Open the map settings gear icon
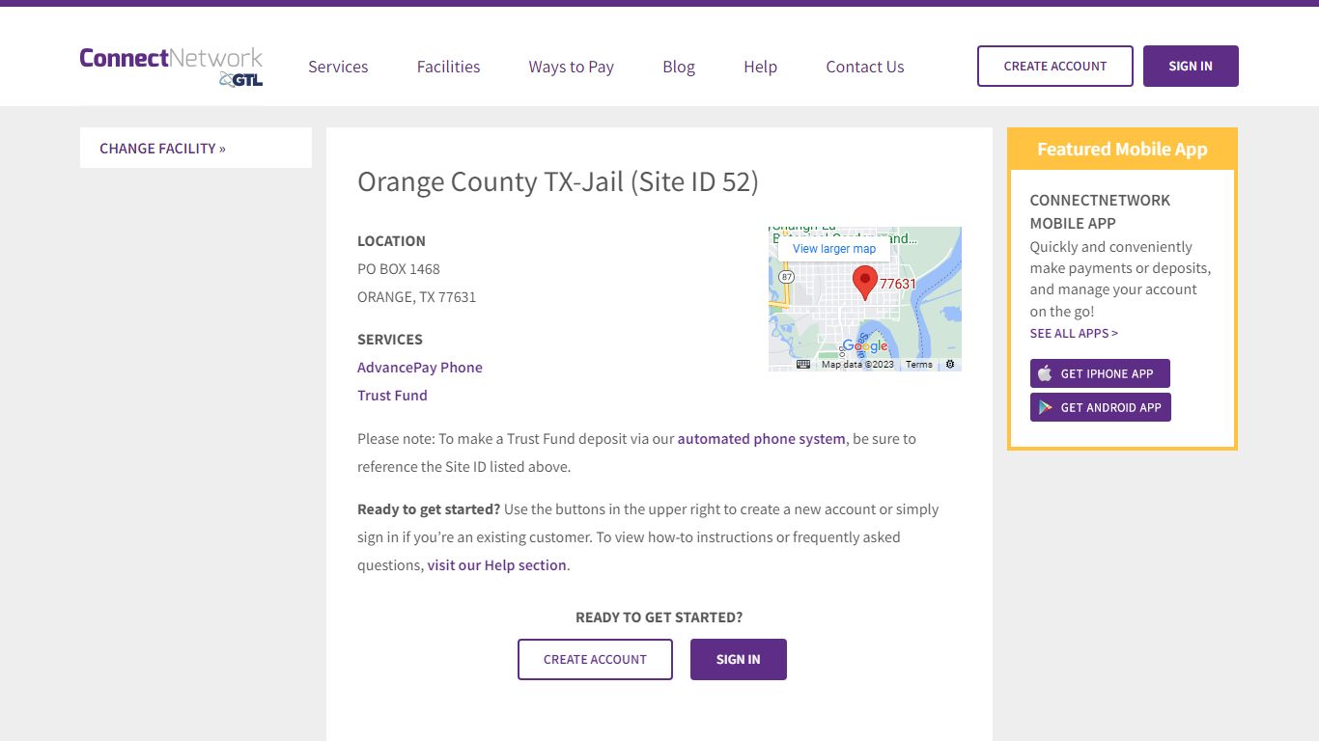1319x741 pixels. 950,365
